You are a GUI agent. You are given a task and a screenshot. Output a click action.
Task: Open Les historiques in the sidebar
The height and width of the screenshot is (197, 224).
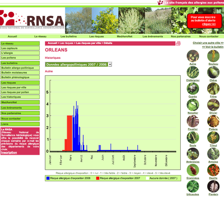20,97
